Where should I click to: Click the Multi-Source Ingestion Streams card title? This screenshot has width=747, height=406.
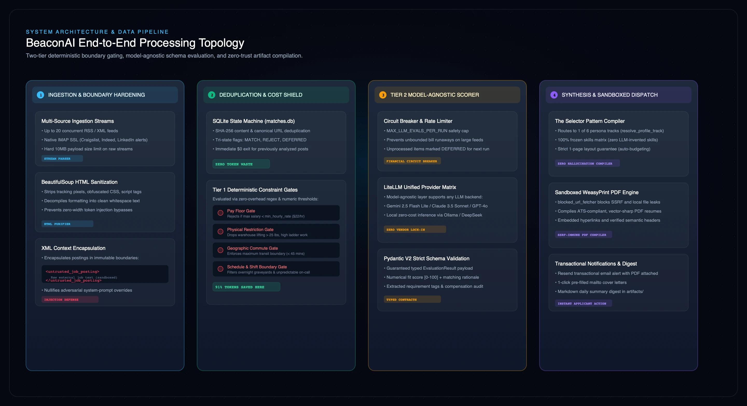(x=78, y=121)
